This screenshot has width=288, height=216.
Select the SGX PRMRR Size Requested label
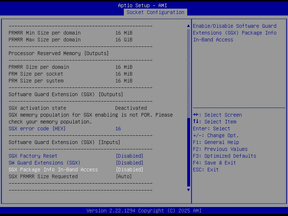(x=43, y=176)
